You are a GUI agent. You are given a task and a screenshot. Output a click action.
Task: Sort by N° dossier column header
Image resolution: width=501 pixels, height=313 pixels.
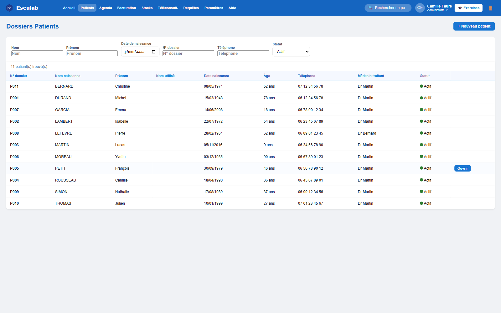[18, 76]
